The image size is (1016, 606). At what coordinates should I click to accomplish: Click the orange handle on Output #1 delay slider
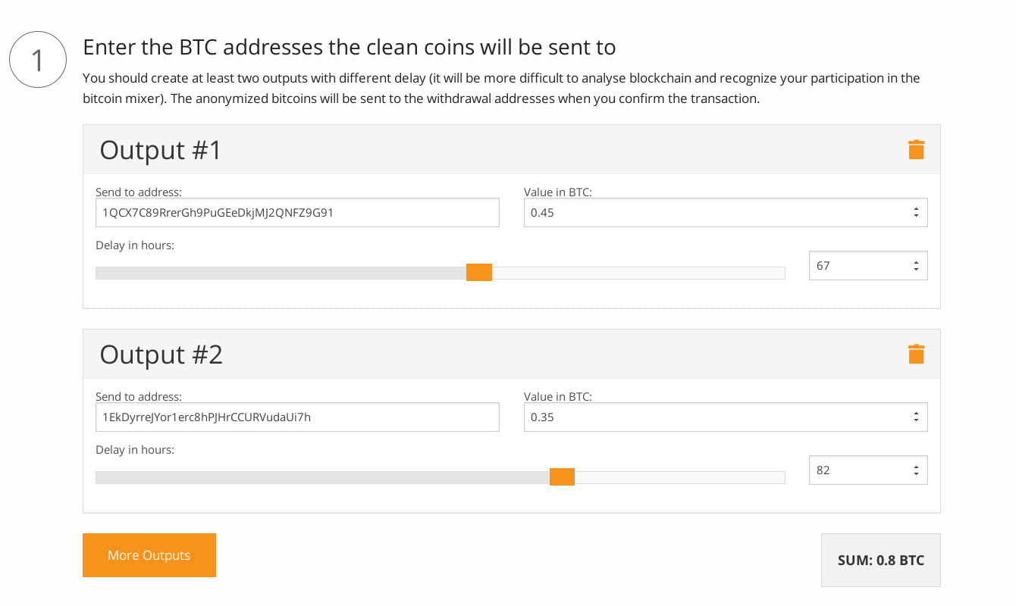[x=479, y=272]
